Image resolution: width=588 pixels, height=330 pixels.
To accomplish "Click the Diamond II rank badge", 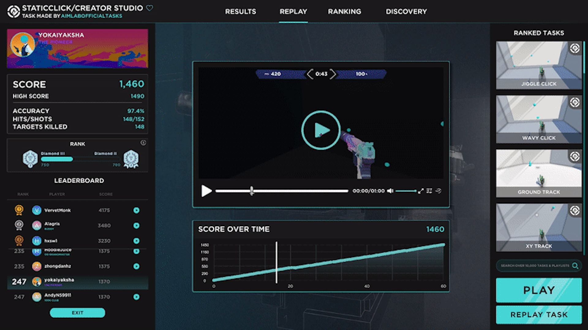I will [131, 159].
